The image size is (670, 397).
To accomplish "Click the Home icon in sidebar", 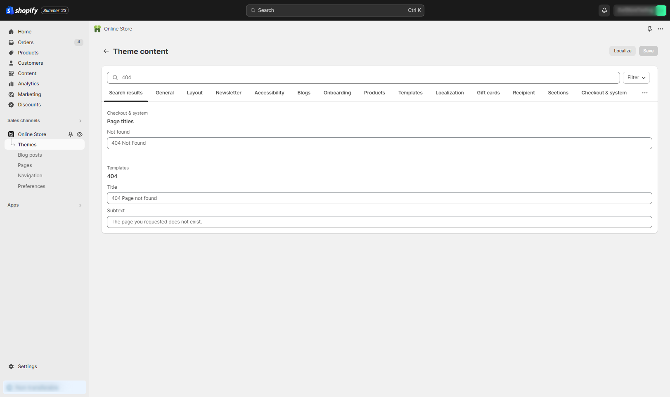I will pos(11,32).
